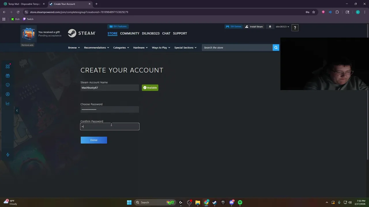This screenshot has width=369, height=207.
Task: Expand the Special Sections dropdown
Action: [185, 47]
